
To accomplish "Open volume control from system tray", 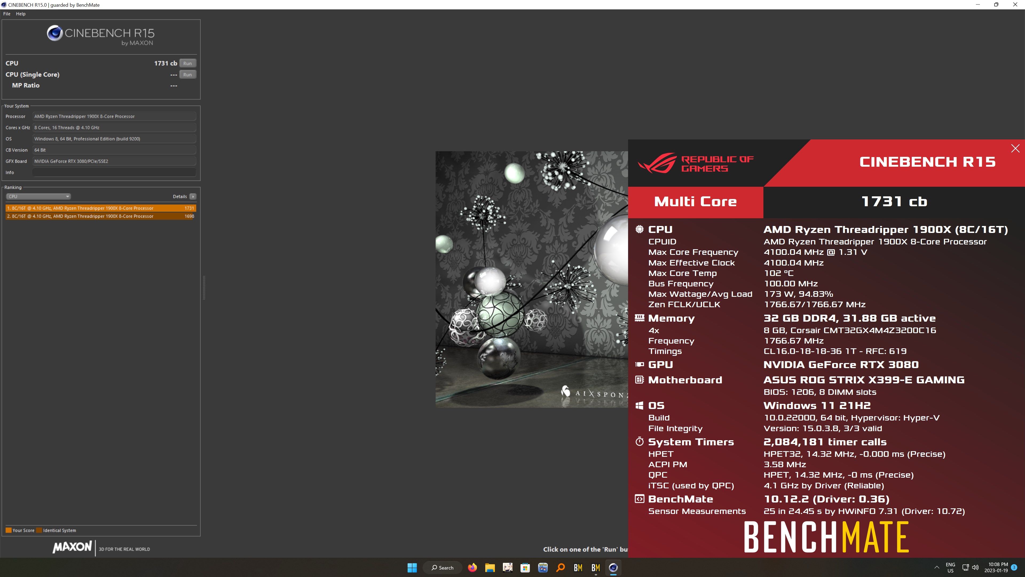I will (975, 568).
